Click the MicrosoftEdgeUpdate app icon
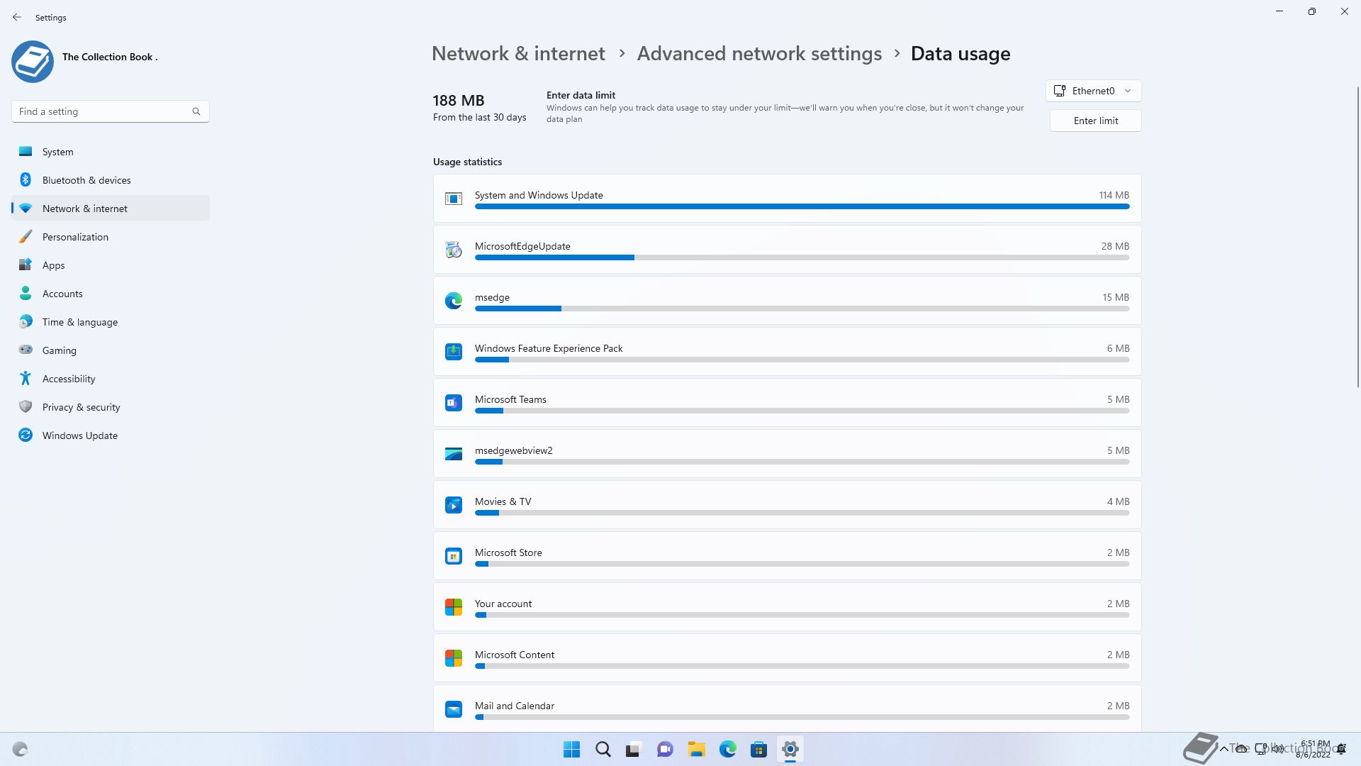Screen dimensions: 1361x766 click(x=454, y=250)
